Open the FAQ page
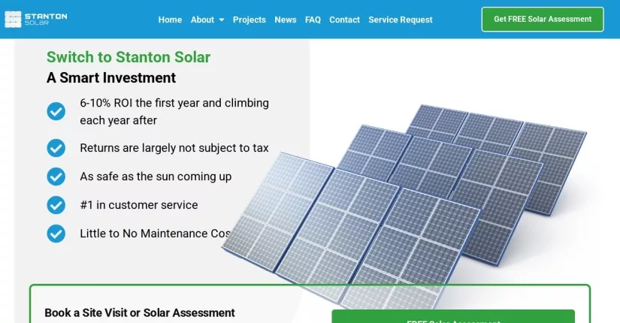The width and height of the screenshot is (620, 323). tap(313, 20)
